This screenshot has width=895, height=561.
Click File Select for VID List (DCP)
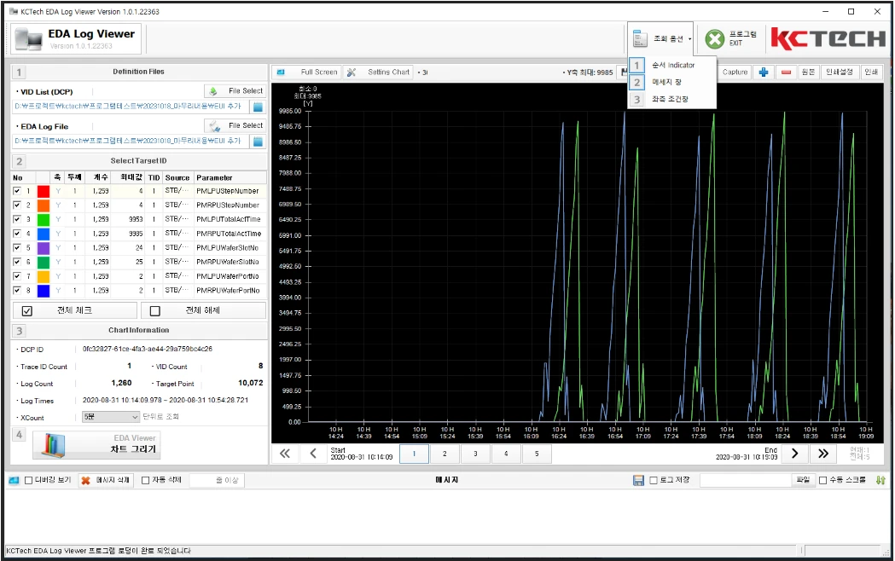[235, 91]
